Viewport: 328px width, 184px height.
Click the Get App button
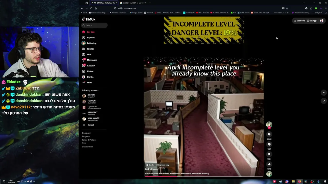point(312,21)
